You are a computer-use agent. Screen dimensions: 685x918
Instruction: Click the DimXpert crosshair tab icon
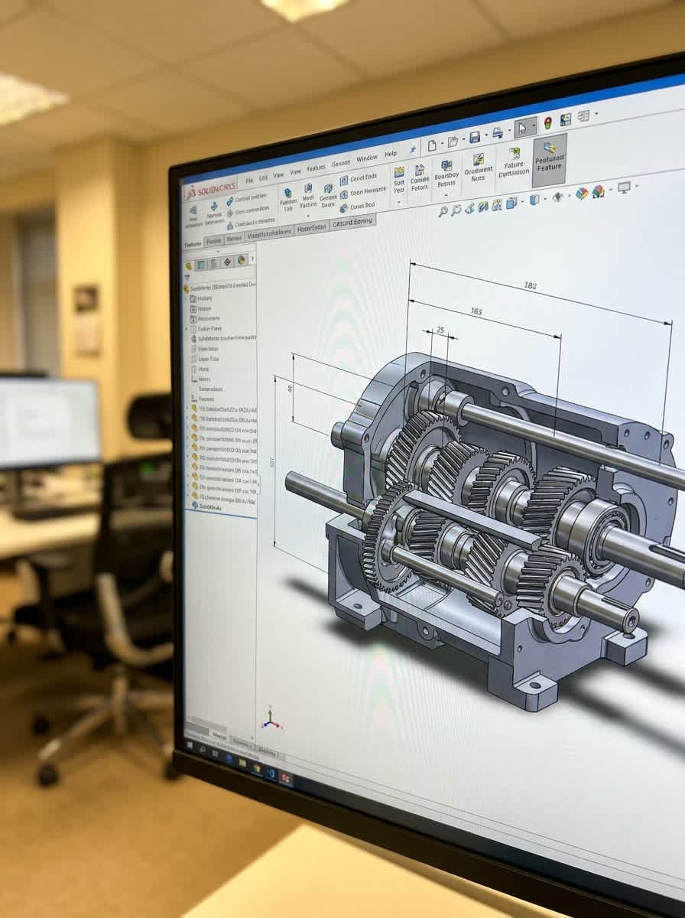227,262
